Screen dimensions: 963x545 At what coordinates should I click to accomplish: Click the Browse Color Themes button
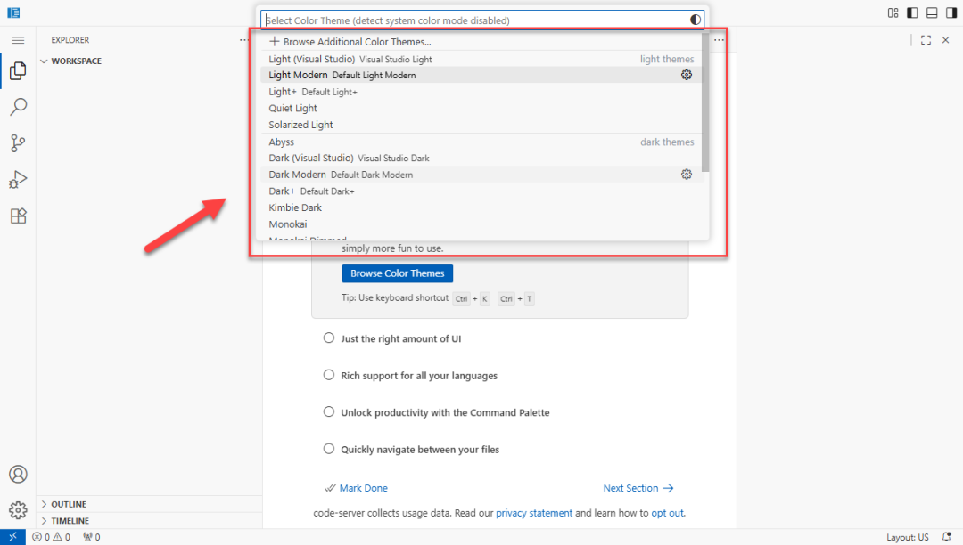pyautogui.click(x=397, y=273)
